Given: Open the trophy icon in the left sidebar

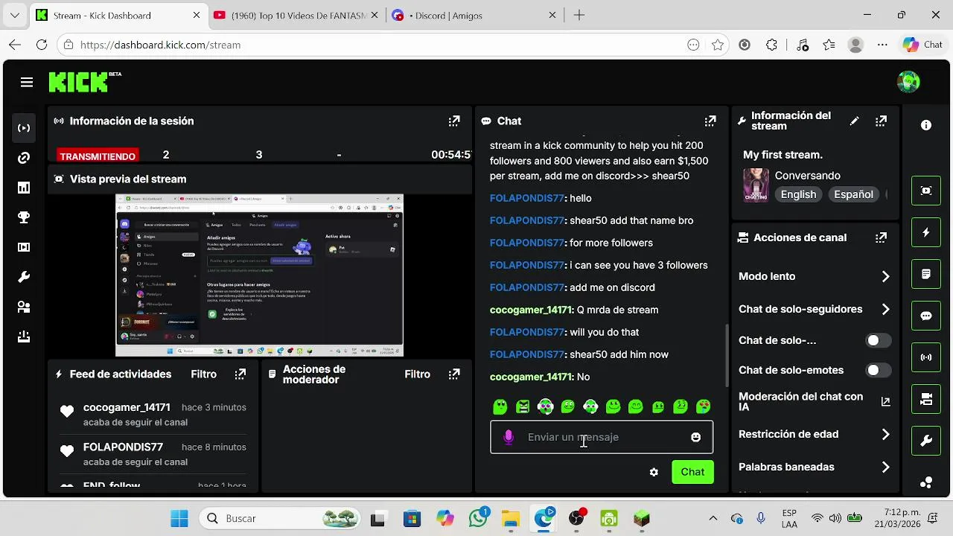Looking at the screenshot, I should coord(24,217).
